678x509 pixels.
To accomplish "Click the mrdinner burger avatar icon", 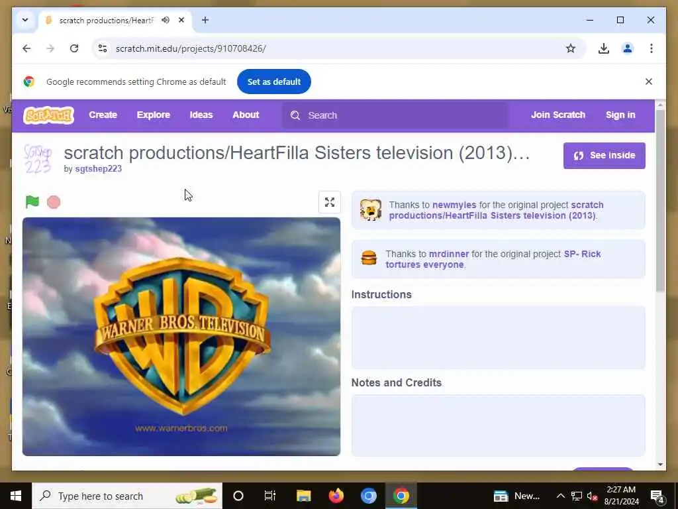I will pos(369,258).
